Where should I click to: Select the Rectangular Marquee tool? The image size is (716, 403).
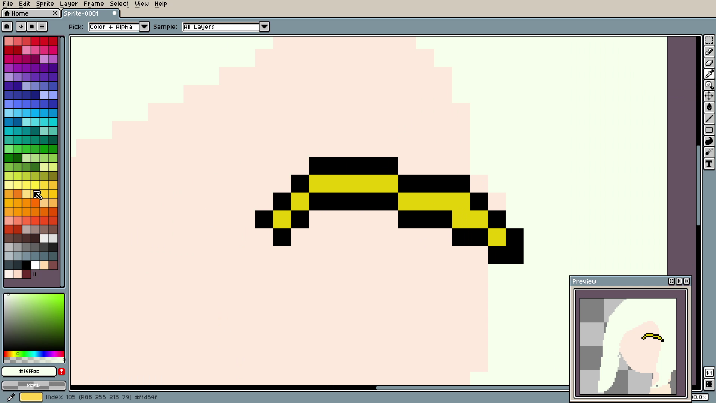(x=709, y=40)
